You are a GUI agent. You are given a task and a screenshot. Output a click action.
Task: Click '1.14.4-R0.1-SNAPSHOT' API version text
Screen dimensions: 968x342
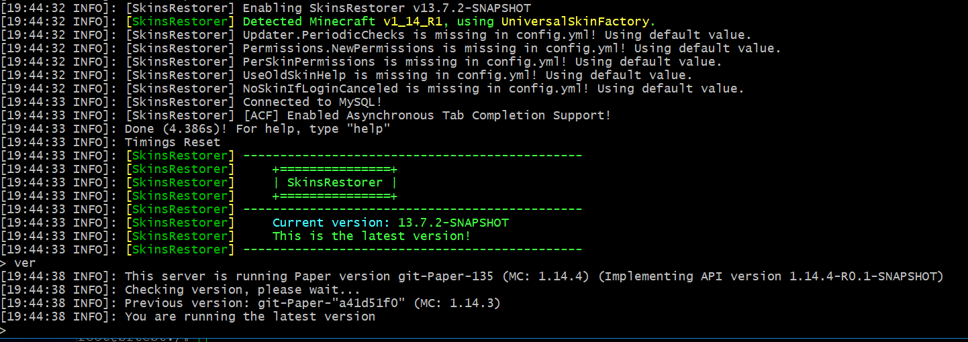[863, 276]
